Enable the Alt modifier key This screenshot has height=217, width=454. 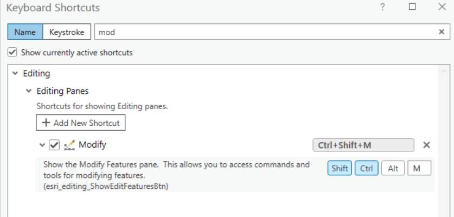[x=393, y=168]
